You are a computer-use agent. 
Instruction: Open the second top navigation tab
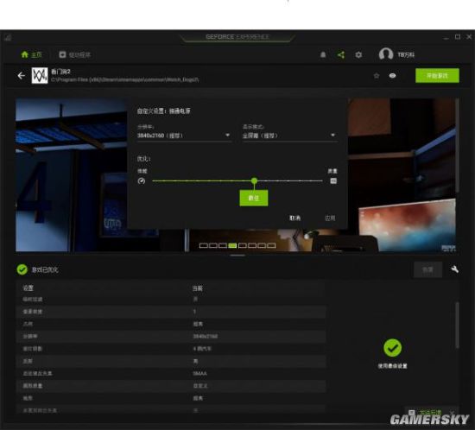tap(75, 54)
